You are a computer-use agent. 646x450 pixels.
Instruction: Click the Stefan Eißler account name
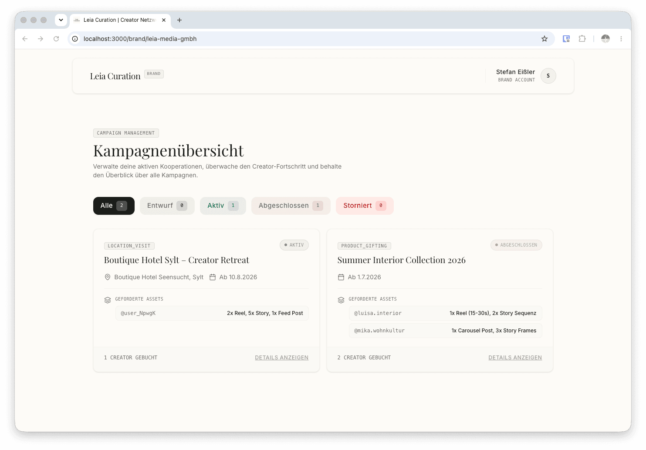[515, 72]
